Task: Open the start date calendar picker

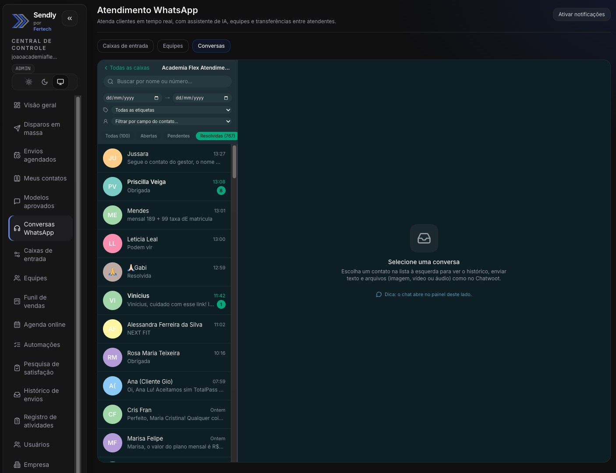Action: click(x=156, y=98)
